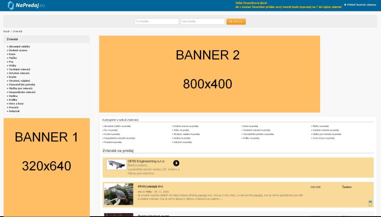Open Hospodárske zvieratá in sidebar

click(x=22, y=92)
